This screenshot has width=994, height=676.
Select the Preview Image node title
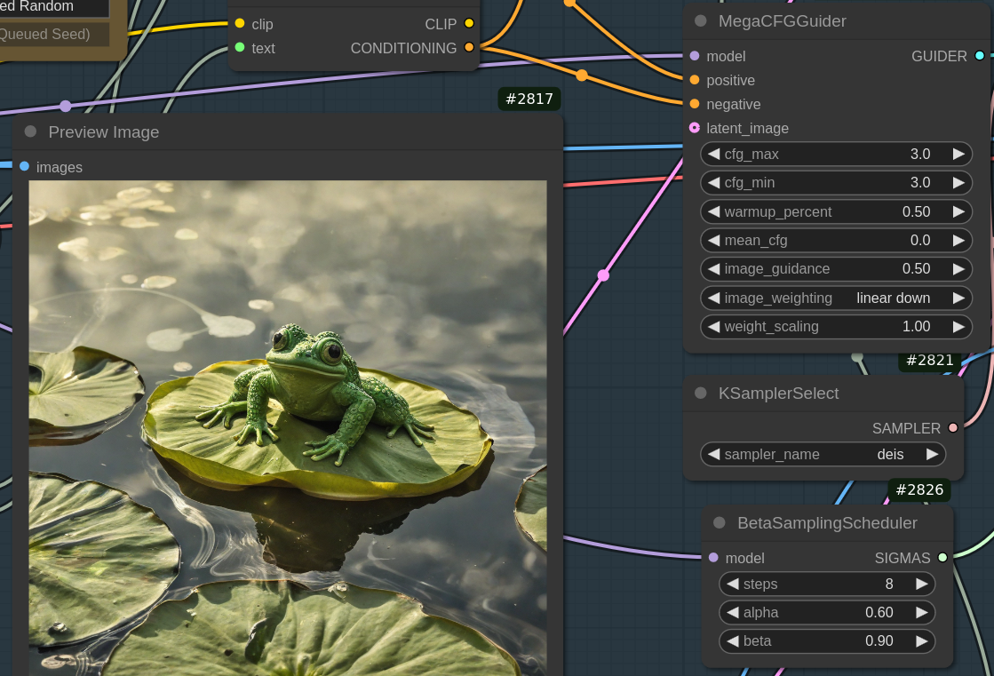pos(104,131)
